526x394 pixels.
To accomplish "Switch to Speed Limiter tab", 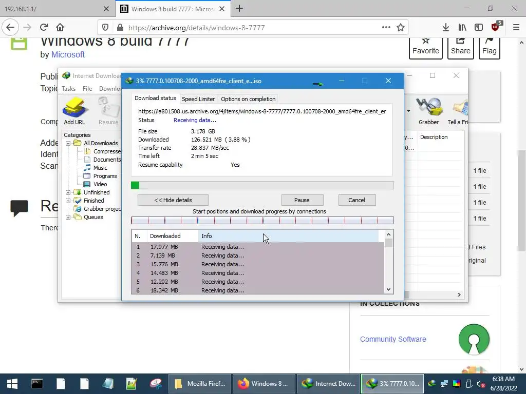I will (198, 99).
